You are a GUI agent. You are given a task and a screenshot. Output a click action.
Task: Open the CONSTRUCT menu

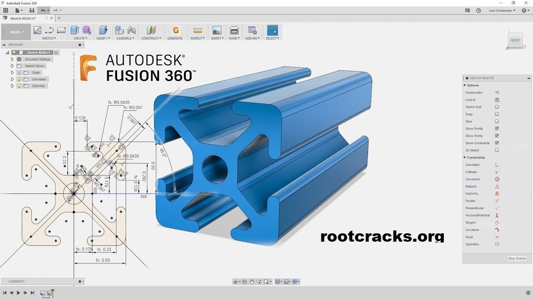coord(151,38)
